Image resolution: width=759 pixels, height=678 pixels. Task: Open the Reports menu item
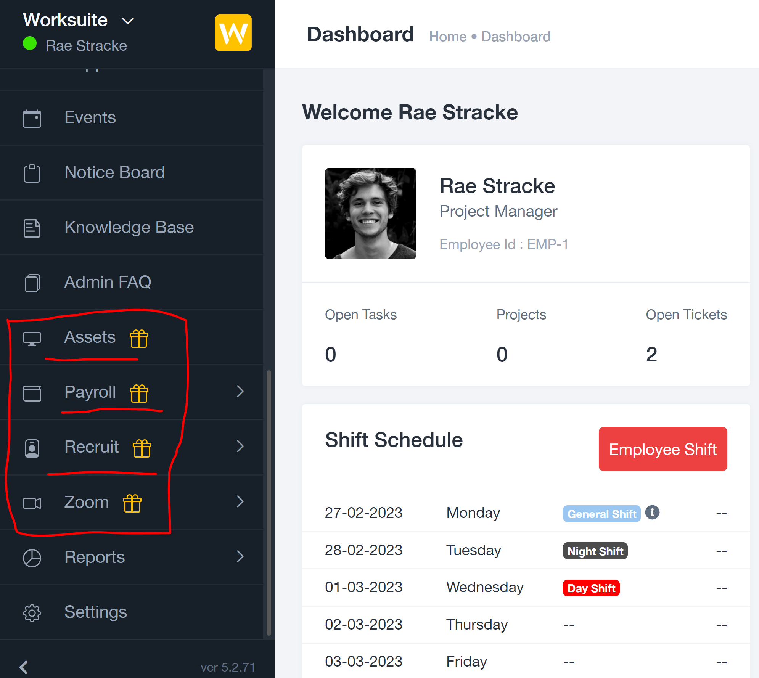click(x=132, y=557)
